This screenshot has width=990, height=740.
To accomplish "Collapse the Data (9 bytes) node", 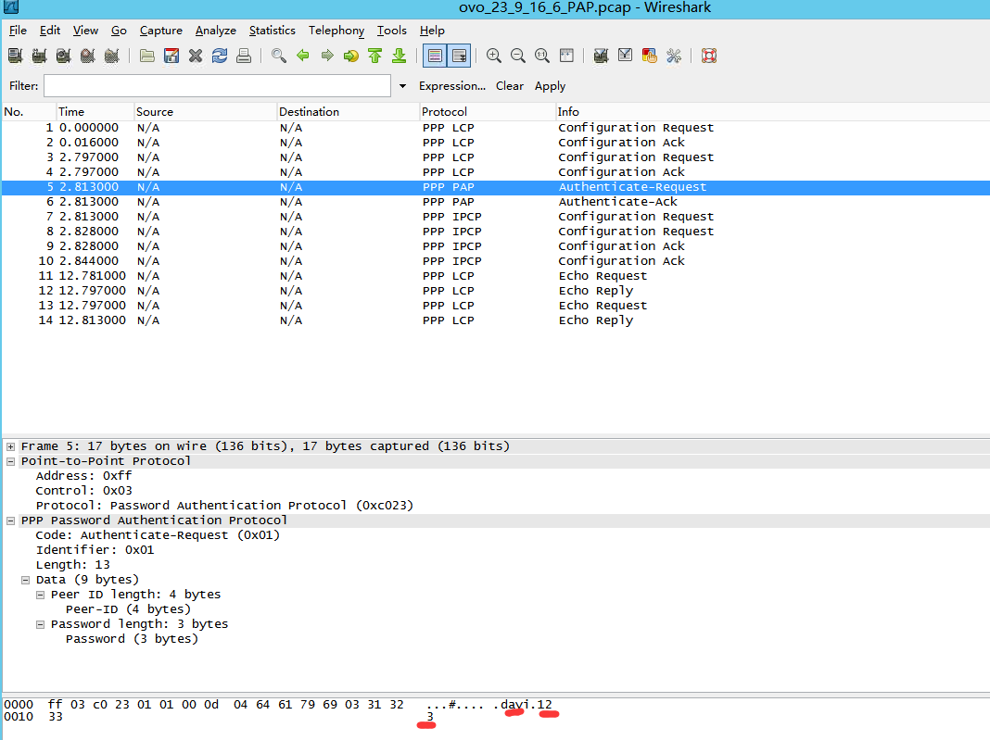I will (x=25, y=580).
